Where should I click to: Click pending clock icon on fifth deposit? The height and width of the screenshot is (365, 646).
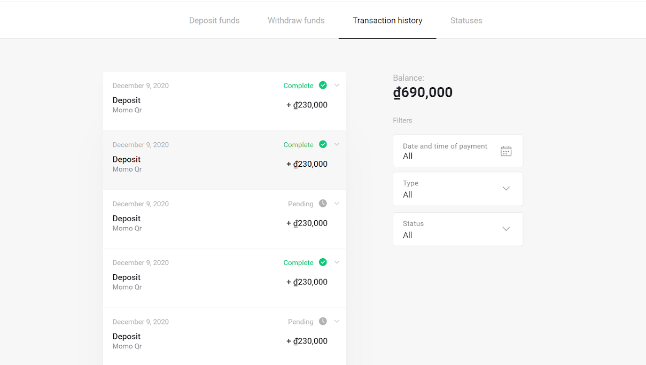323,321
